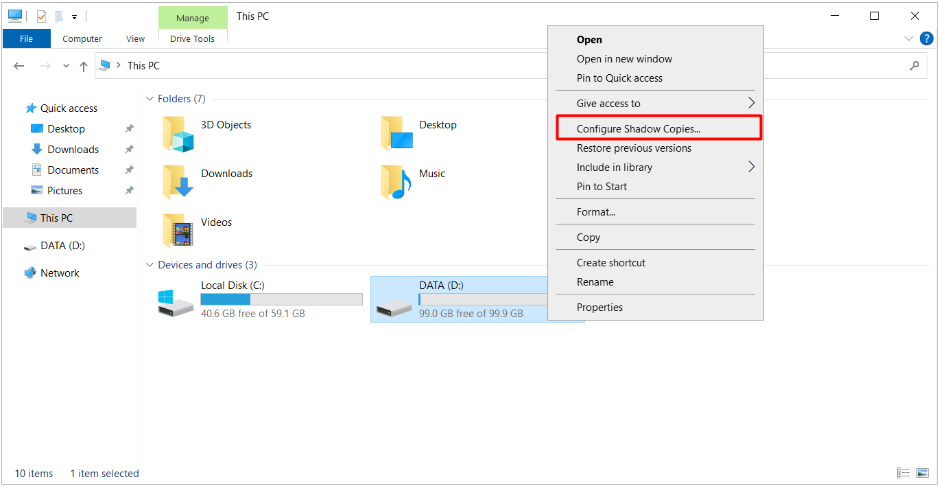Click the Manage contextual tab
This screenshot has height=486, width=939.
point(193,18)
